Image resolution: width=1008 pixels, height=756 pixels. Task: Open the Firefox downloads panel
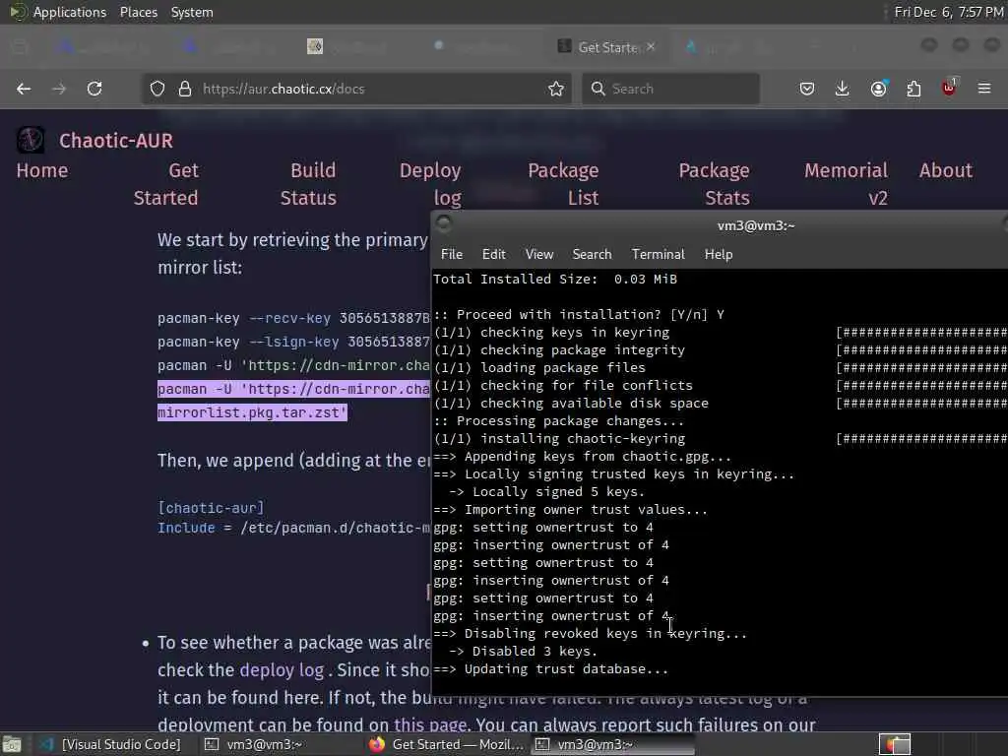pyautogui.click(x=843, y=89)
